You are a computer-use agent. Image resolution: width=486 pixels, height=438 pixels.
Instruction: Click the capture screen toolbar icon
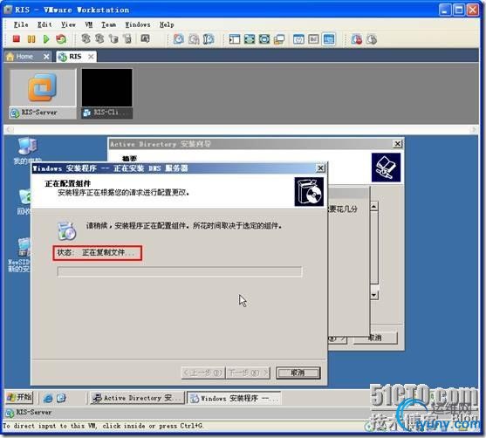[x=145, y=38]
